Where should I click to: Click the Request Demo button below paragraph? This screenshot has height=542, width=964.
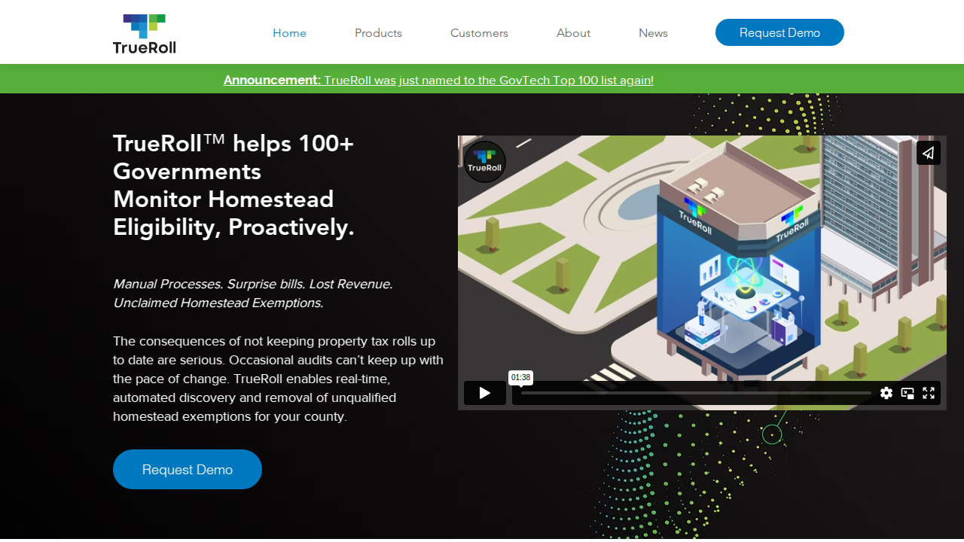(188, 469)
